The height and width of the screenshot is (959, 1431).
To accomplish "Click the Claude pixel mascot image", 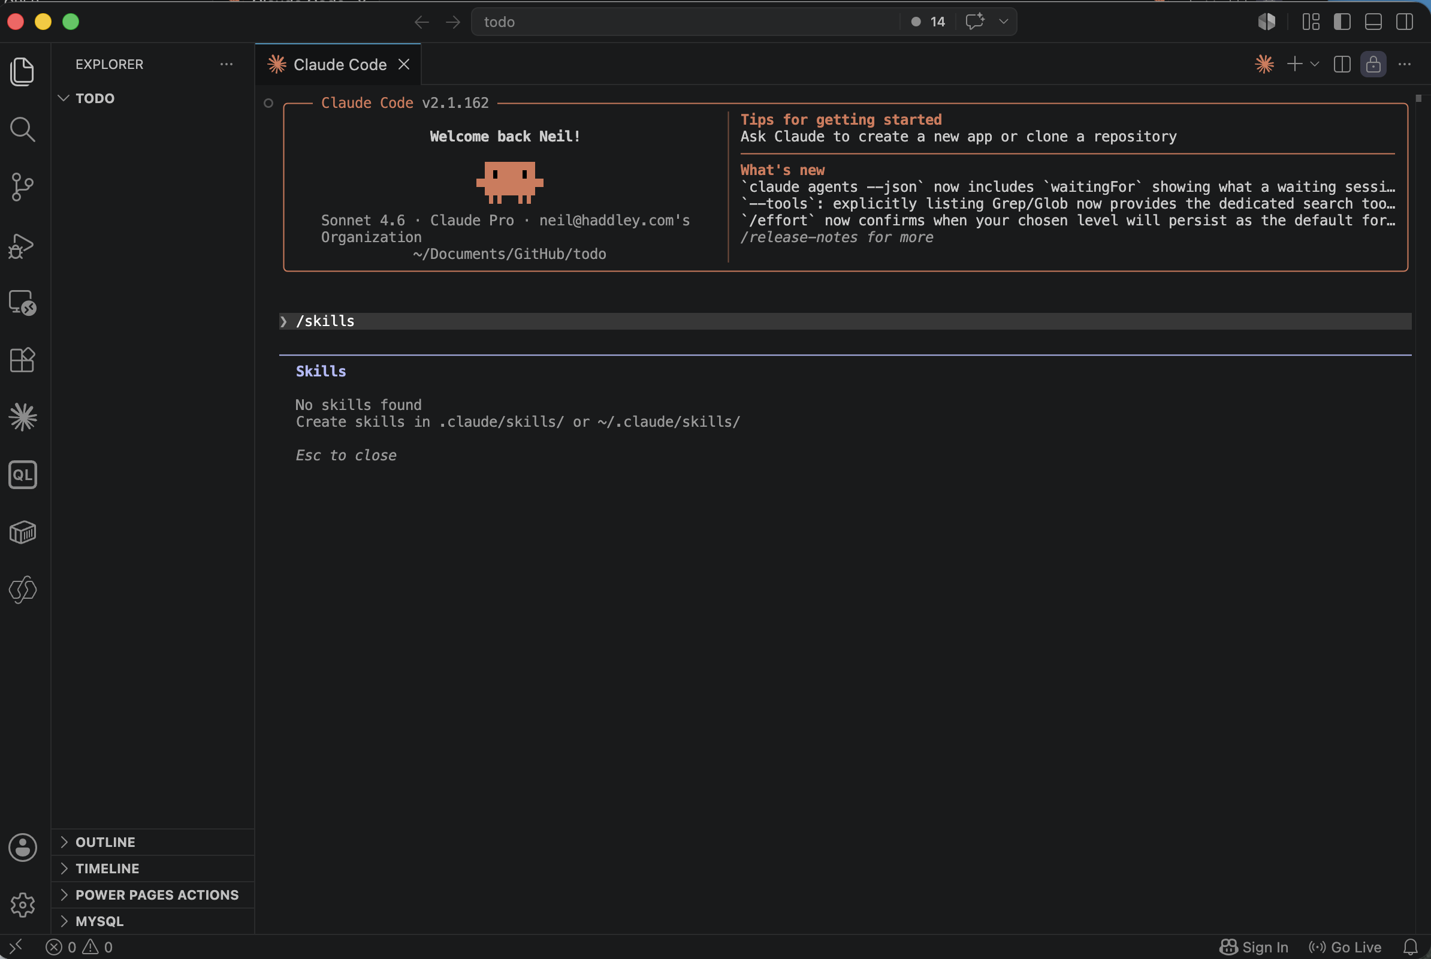I will pos(509,182).
